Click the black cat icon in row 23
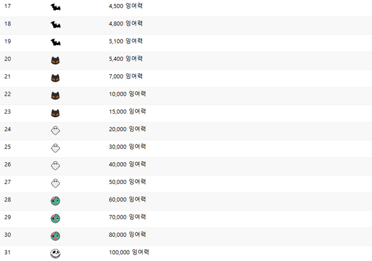The image size is (372, 261). 55,113
